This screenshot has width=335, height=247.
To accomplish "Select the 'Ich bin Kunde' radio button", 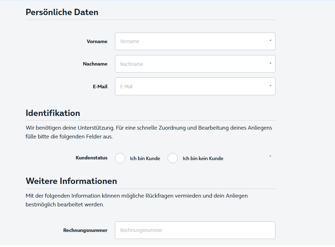I will 120,158.
